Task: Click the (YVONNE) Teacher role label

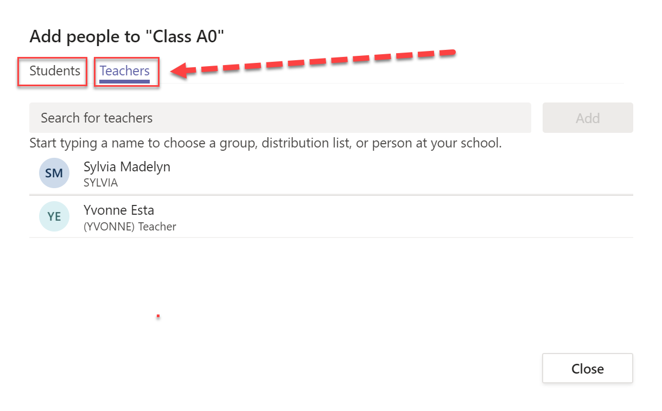Action: [129, 227]
